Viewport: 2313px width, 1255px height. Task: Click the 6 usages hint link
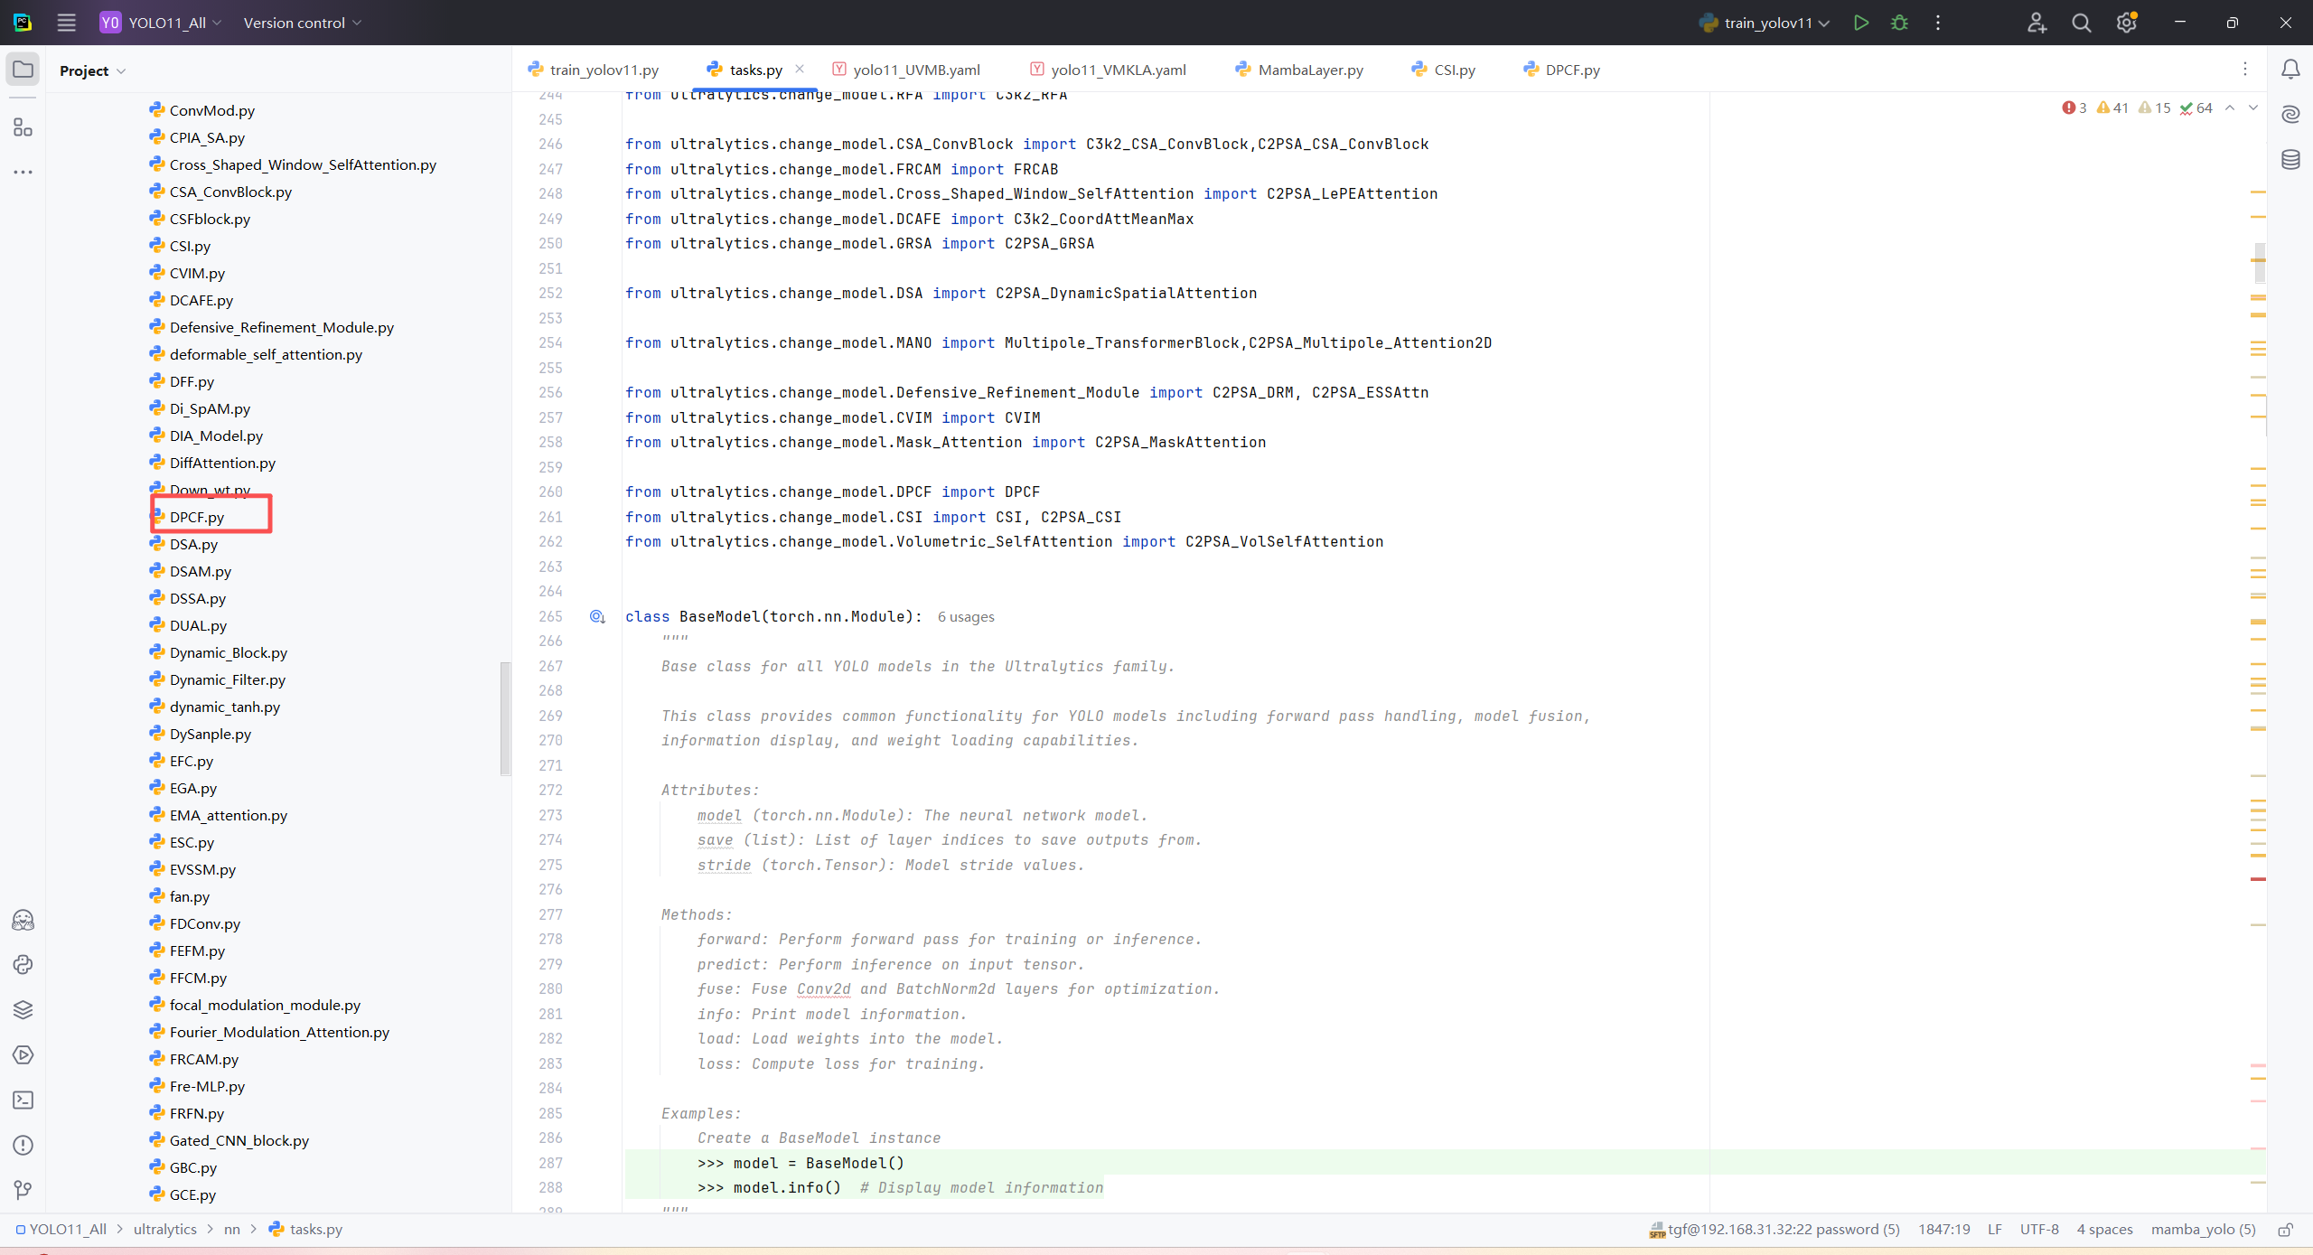coord(965,616)
